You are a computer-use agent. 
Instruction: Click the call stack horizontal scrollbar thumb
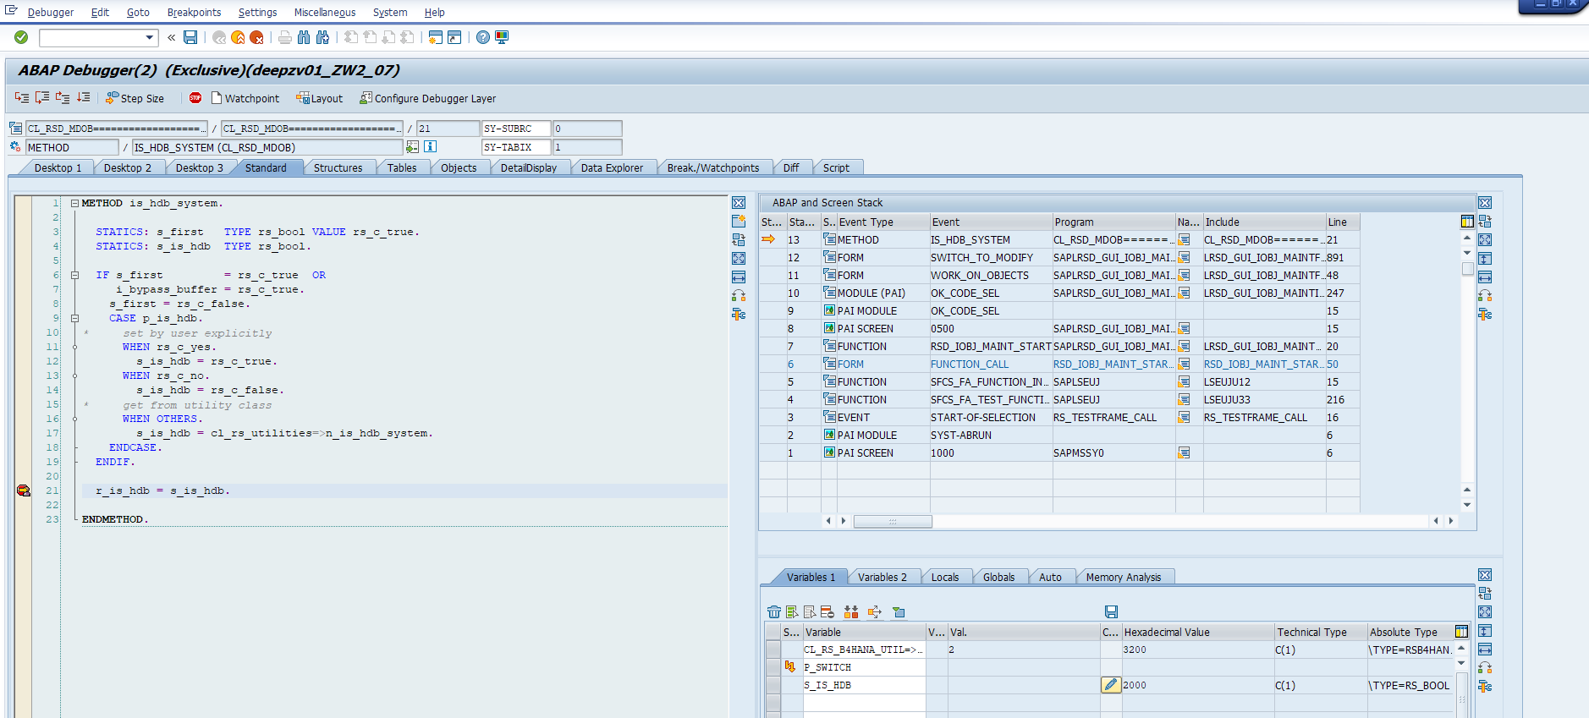tap(892, 521)
